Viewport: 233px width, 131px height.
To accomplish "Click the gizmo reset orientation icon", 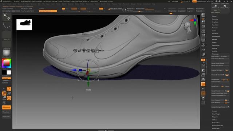I will (93, 51).
